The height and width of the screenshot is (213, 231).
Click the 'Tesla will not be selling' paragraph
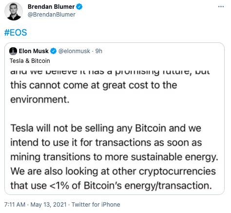114,142
